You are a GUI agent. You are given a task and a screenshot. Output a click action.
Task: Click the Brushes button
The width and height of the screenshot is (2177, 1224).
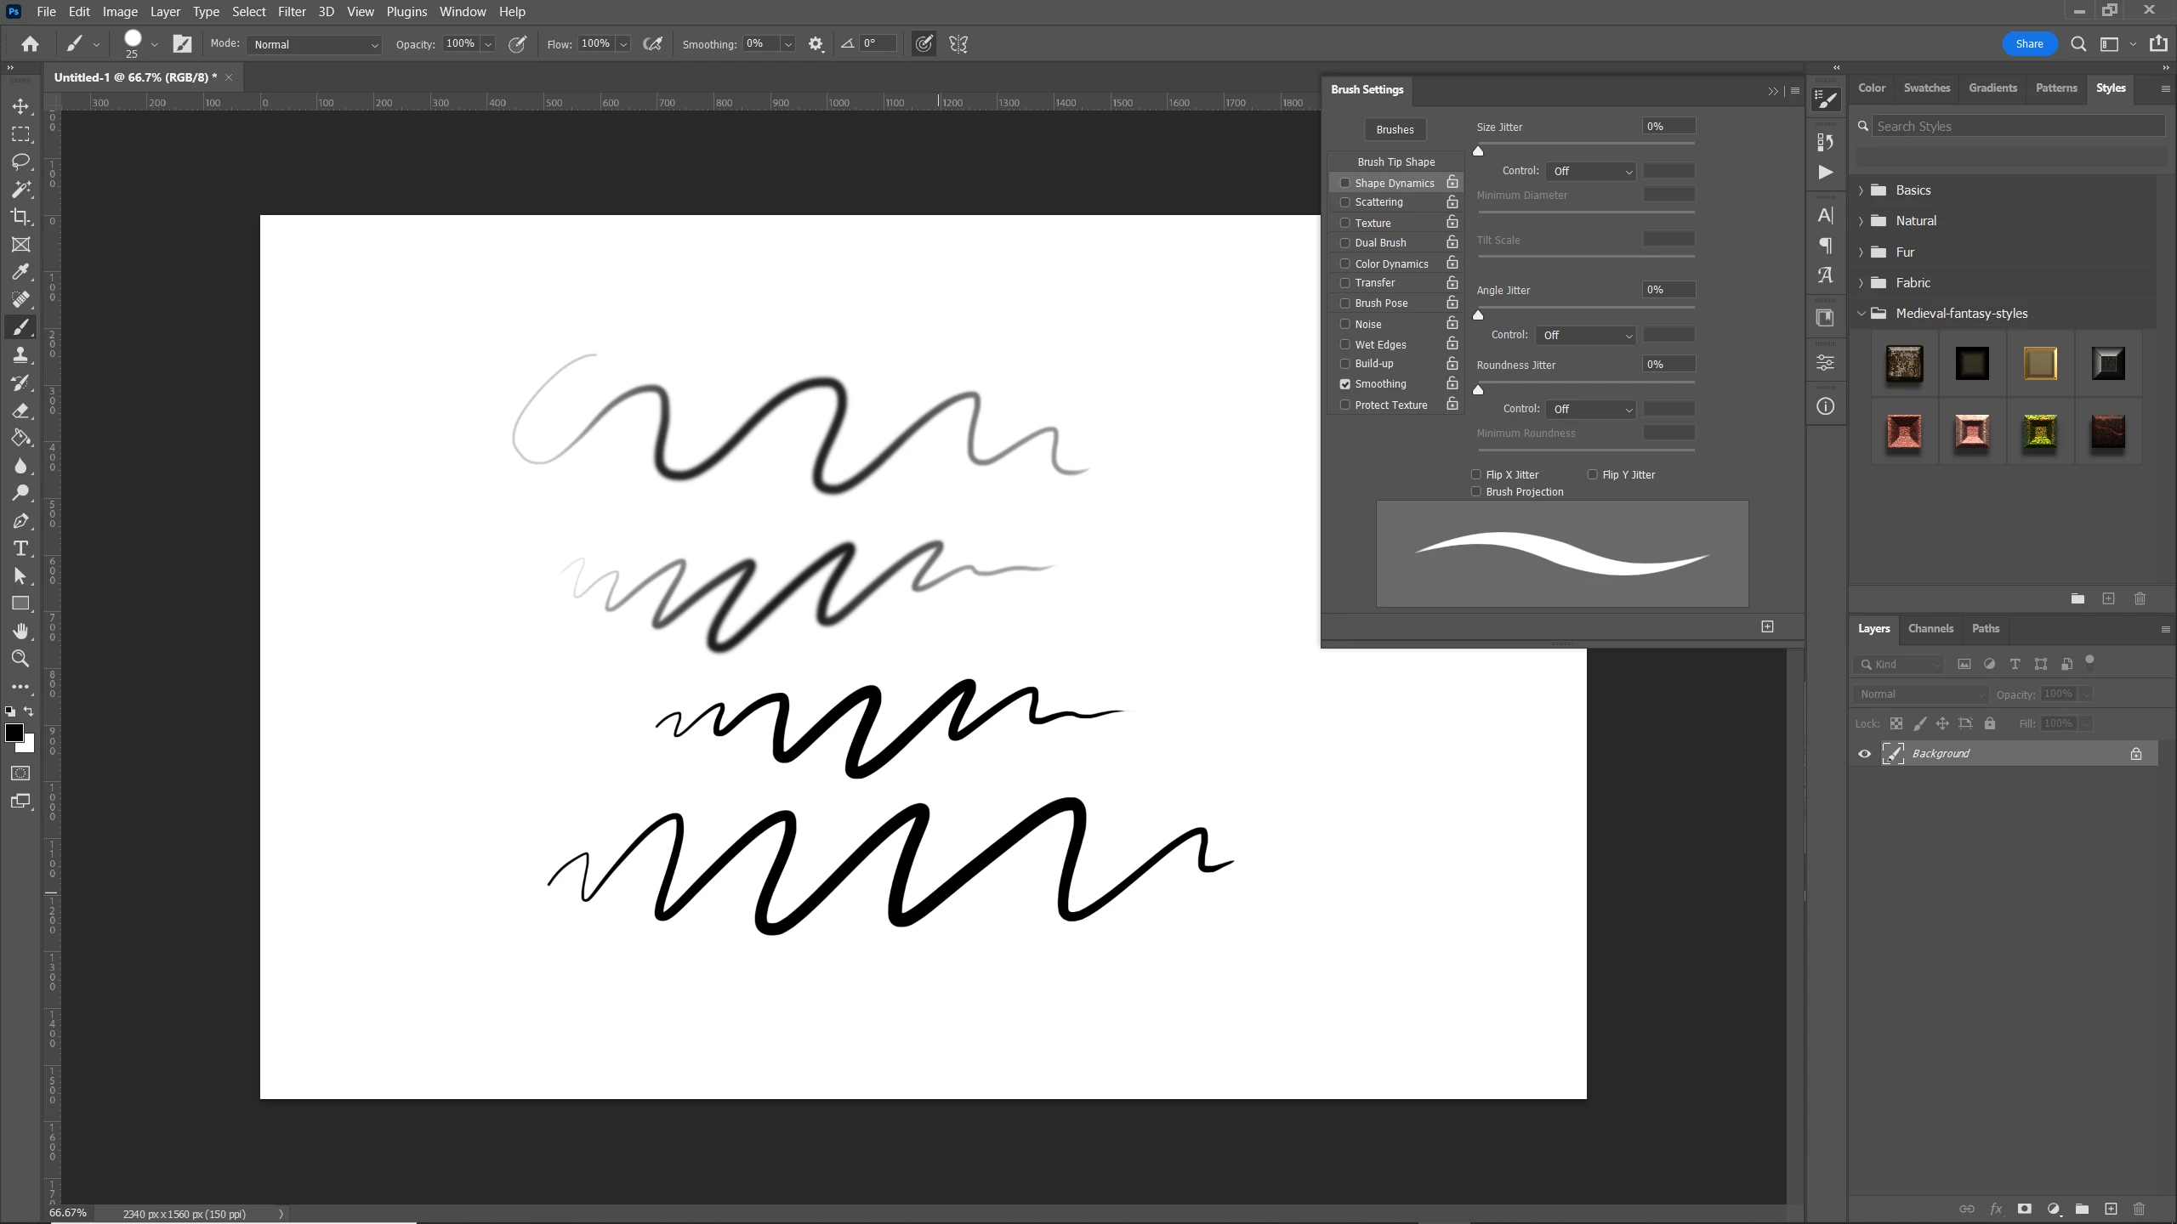[x=1395, y=130]
